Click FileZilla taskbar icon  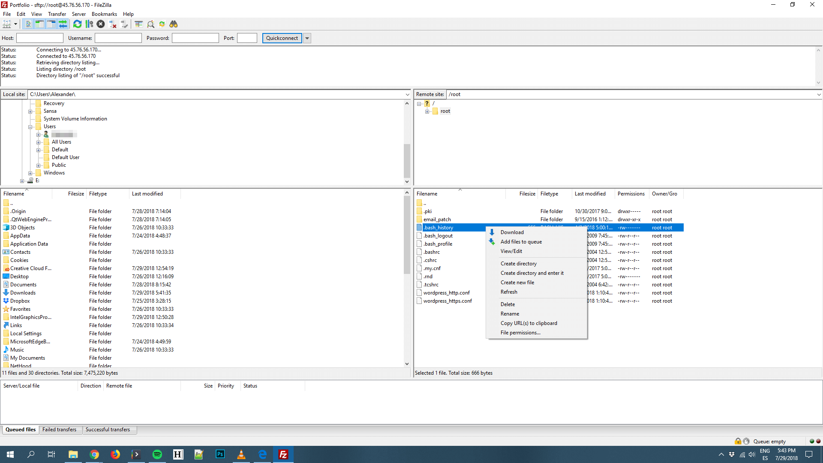[x=284, y=454]
